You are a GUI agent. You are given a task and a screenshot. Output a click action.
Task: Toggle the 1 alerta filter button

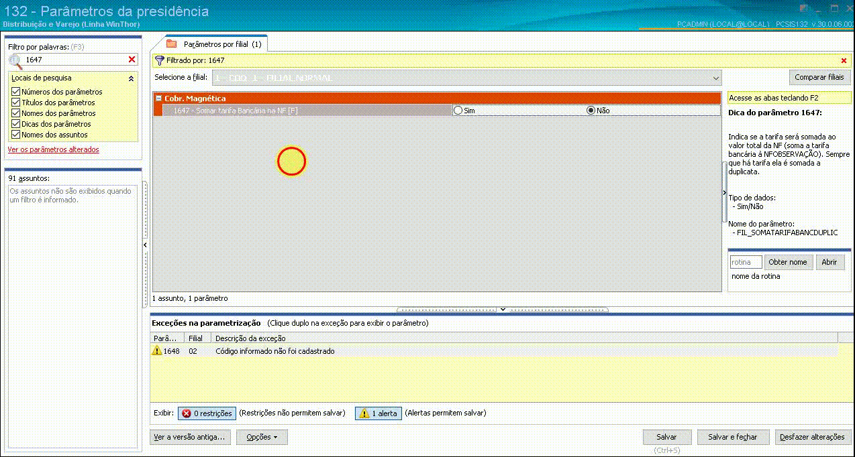pos(378,413)
